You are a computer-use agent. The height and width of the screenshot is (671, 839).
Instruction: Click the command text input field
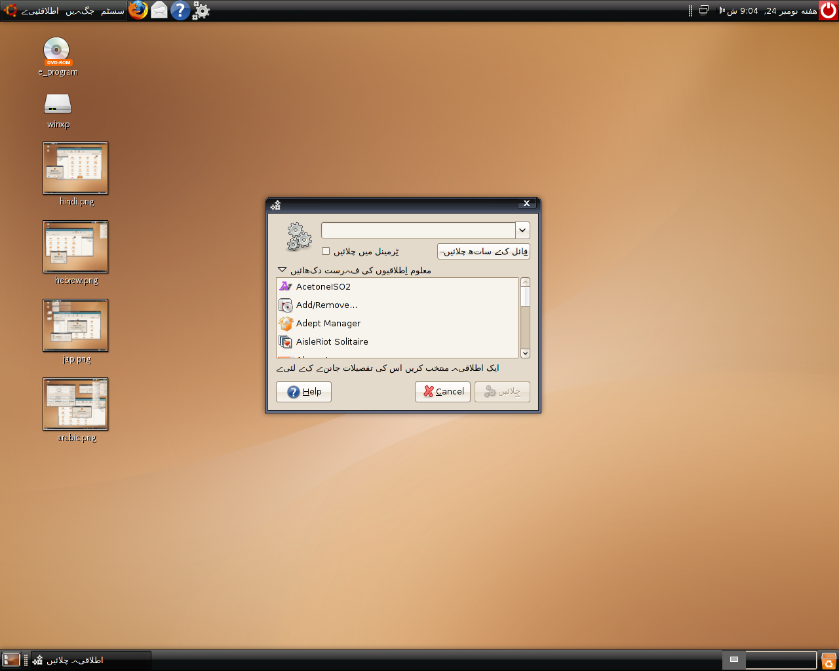(418, 230)
